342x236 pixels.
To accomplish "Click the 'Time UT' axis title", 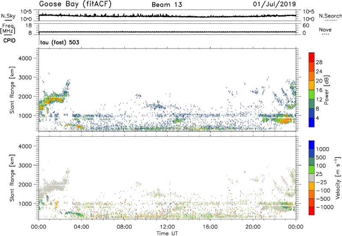I will (167, 233).
